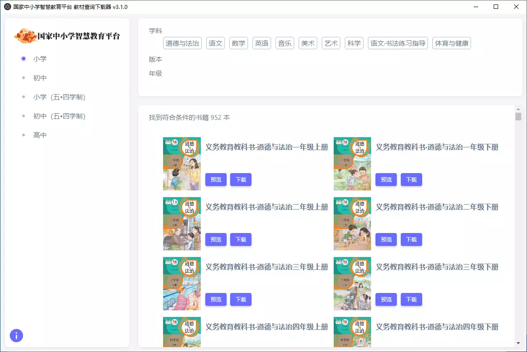
Task: Click the application icon in the title bar
Action: click(6, 7)
